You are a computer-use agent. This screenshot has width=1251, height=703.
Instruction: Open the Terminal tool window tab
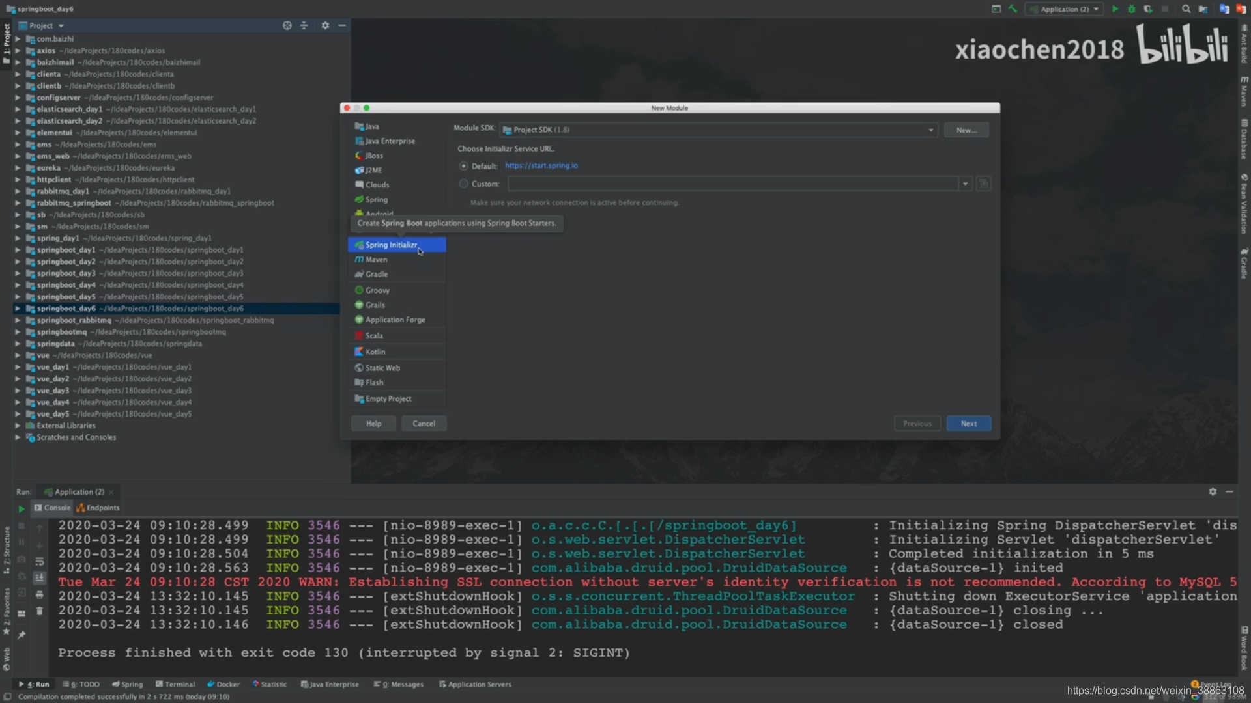click(x=175, y=684)
